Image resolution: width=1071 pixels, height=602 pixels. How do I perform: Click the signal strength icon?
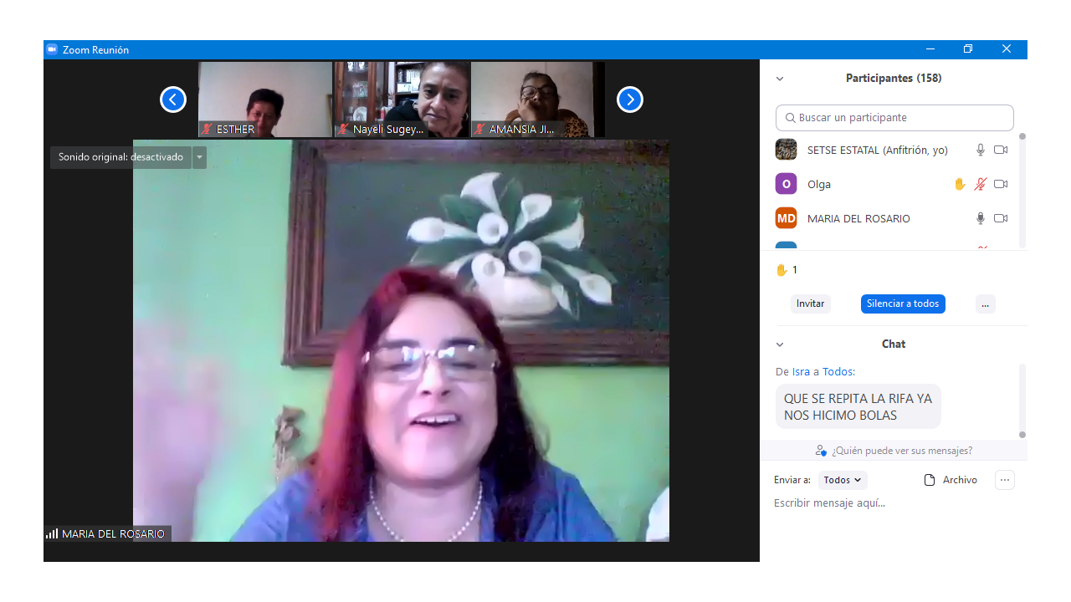click(x=52, y=533)
